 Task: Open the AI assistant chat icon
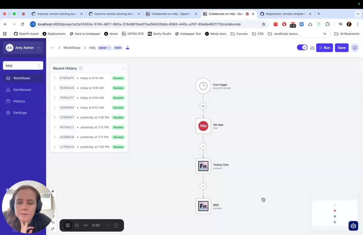(x=355, y=48)
